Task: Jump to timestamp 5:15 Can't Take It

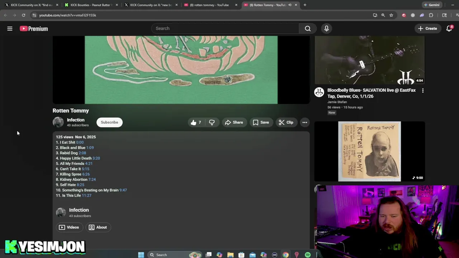Action: pyautogui.click(x=85, y=169)
